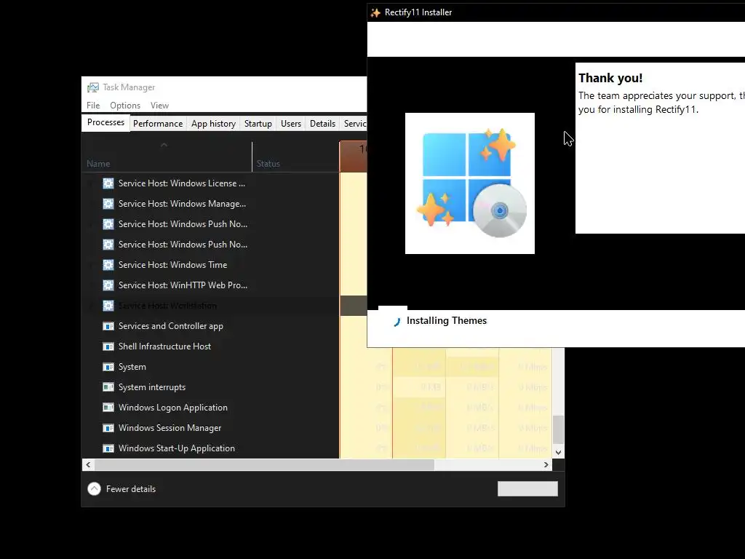Screen dimensions: 745x559
Task: Switch to the Startup tab
Action: click(x=258, y=124)
